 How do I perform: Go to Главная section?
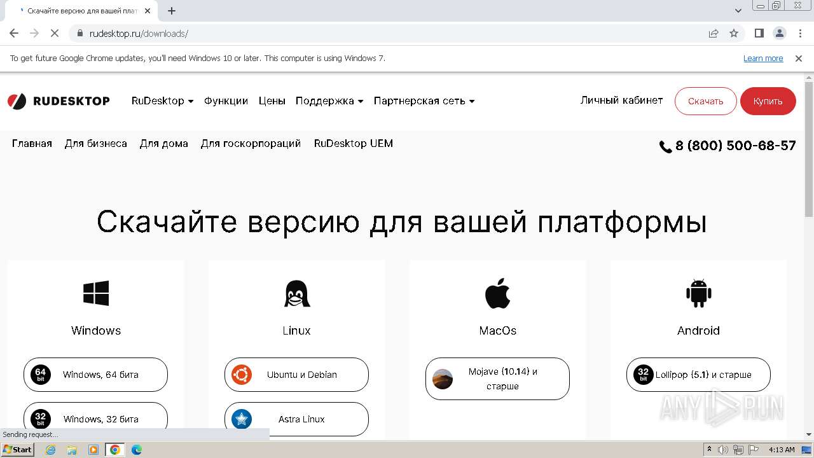point(32,144)
